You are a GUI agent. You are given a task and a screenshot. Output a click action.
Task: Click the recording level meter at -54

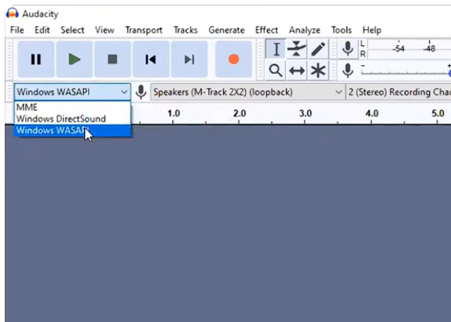point(398,49)
